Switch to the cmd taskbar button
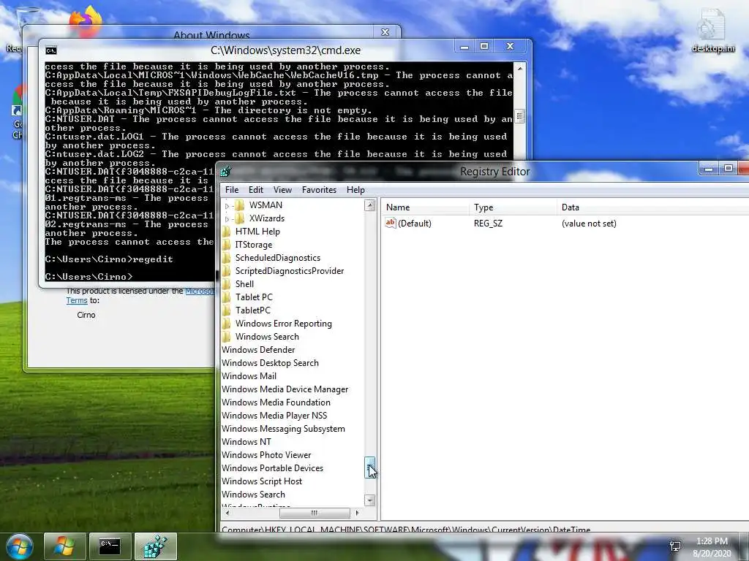 tap(110, 546)
